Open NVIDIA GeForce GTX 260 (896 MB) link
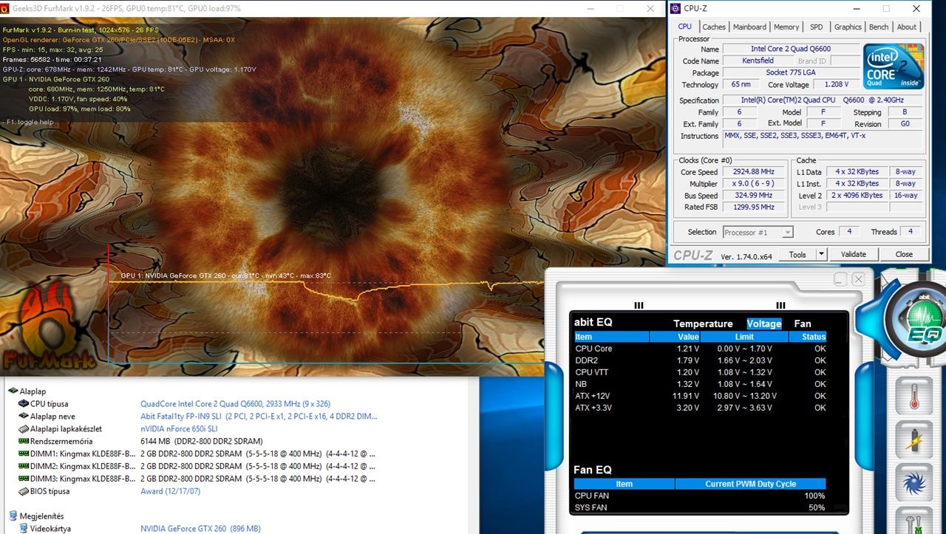Viewport: 946px width, 534px height. 200,529
